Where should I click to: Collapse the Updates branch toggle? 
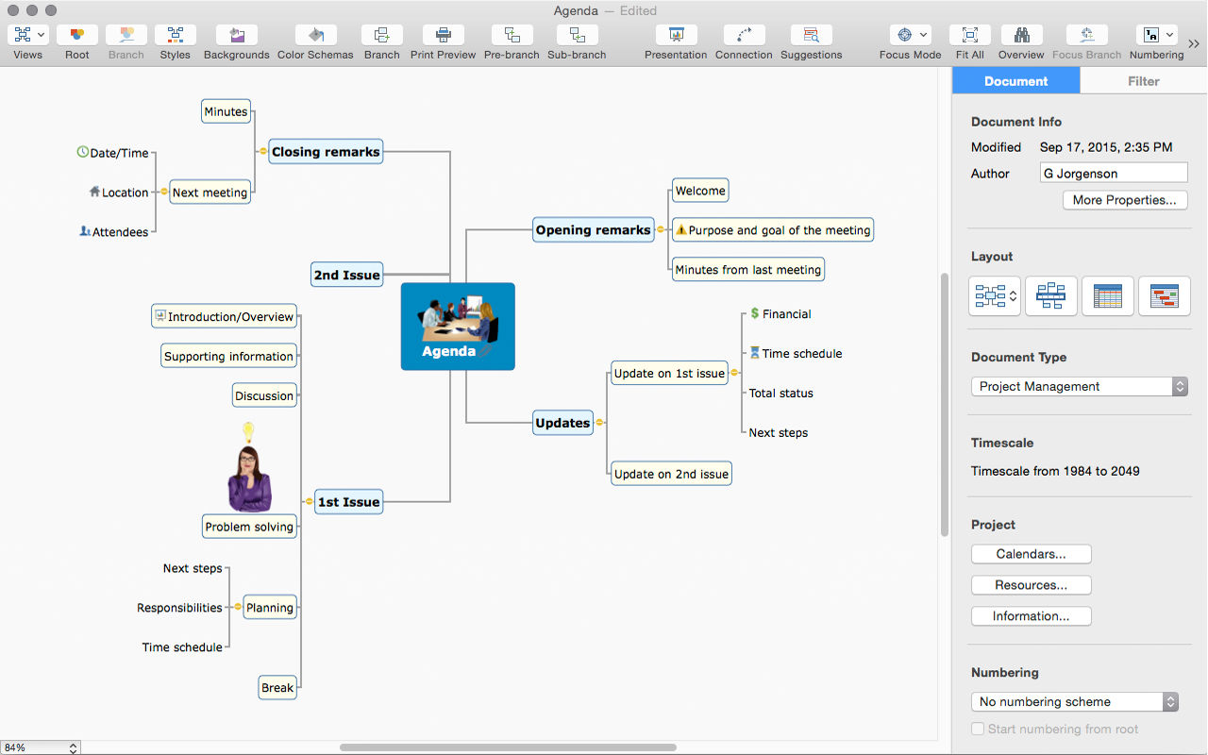point(599,423)
